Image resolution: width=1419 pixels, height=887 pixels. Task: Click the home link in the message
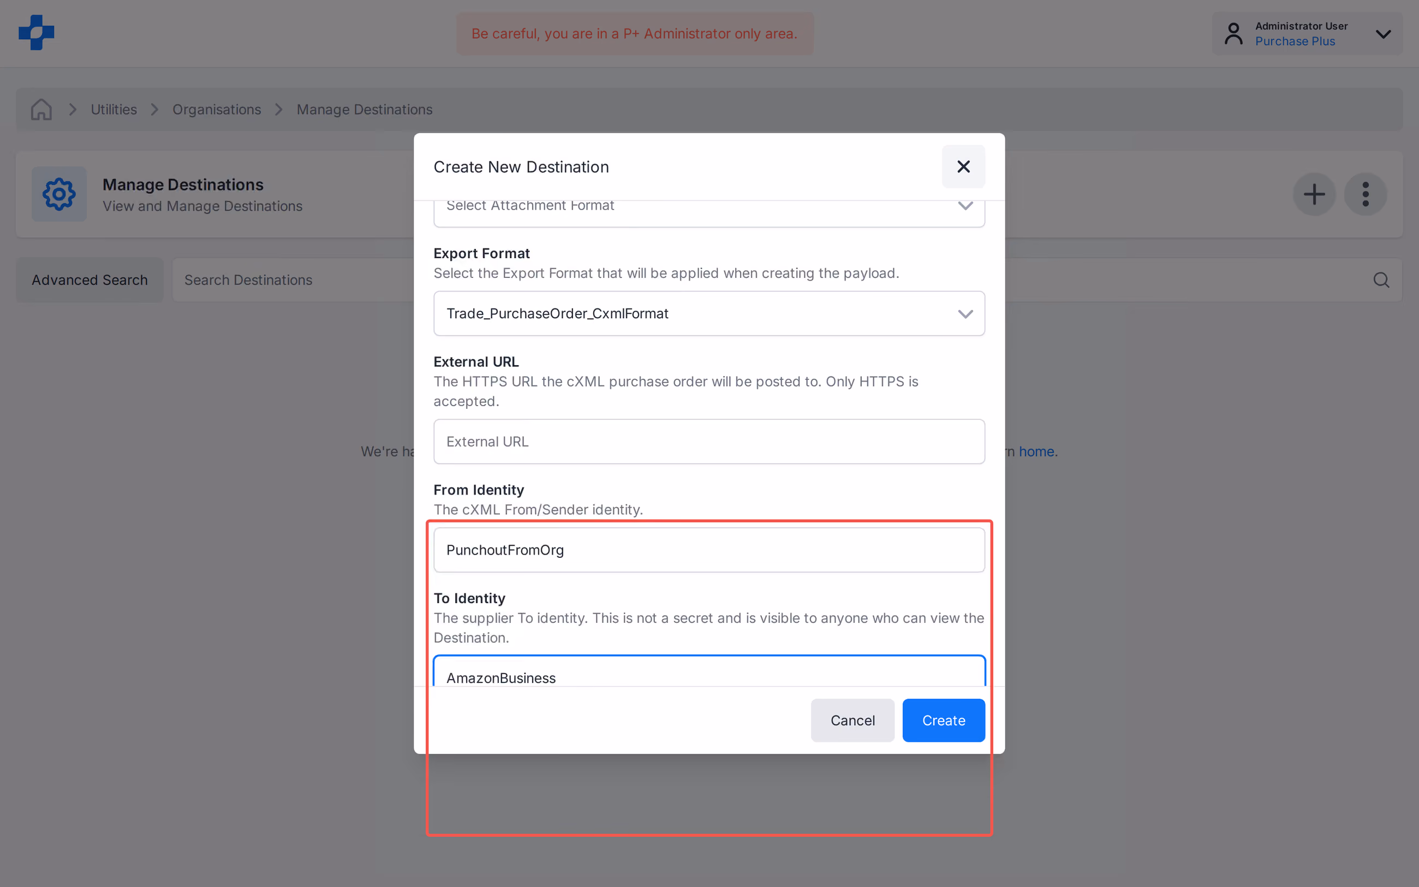(1036, 452)
